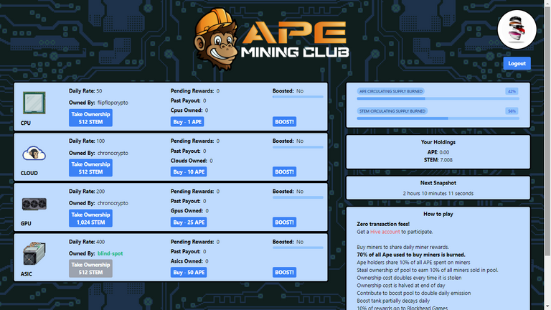
Task: Open the user profile avatar
Action: coord(517,29)
